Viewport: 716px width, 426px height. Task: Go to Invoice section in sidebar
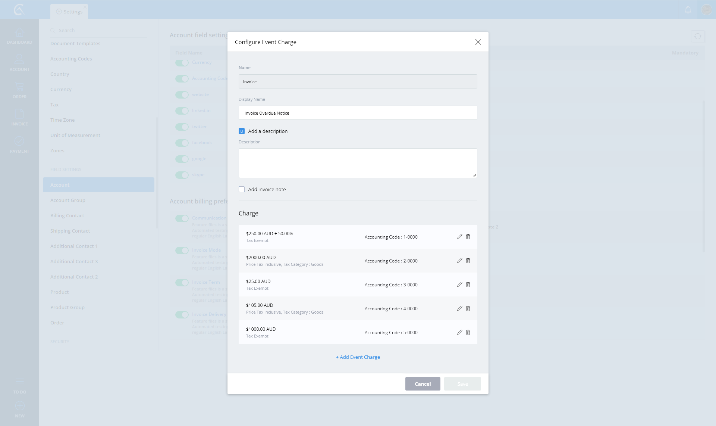point(19,118)
